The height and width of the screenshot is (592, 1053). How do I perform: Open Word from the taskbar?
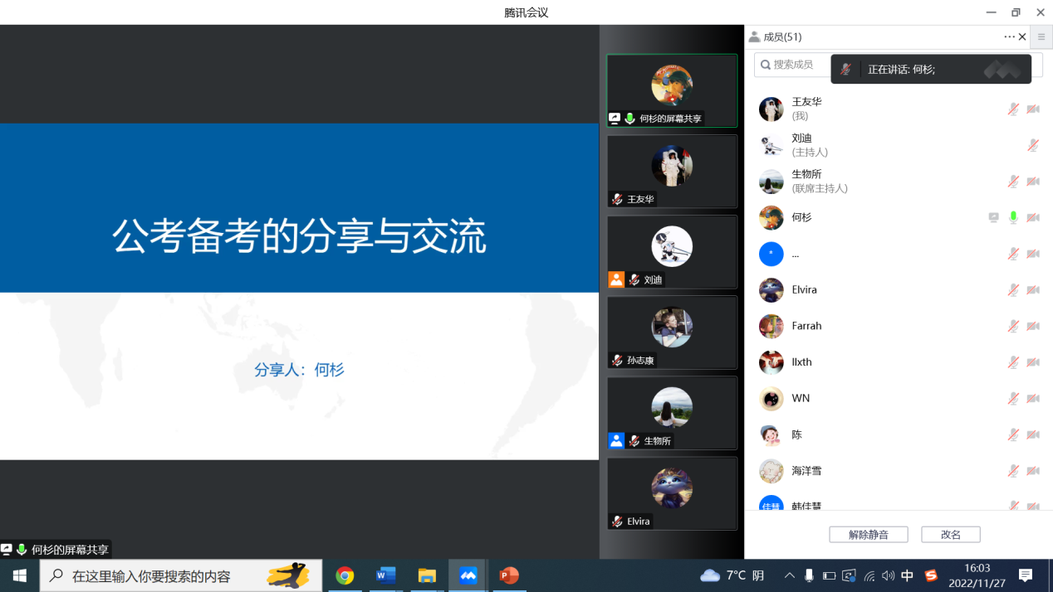(x=386, y=575)
